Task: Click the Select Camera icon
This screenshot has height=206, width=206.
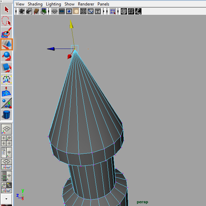Action: (x=22, y=11)
